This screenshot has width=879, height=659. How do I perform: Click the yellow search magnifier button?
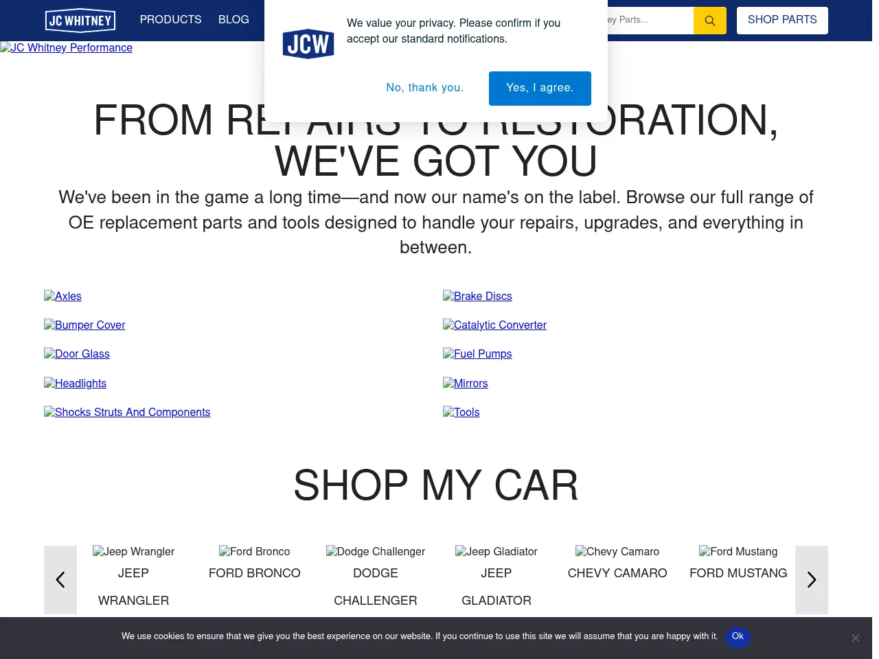tap(709, 21)
